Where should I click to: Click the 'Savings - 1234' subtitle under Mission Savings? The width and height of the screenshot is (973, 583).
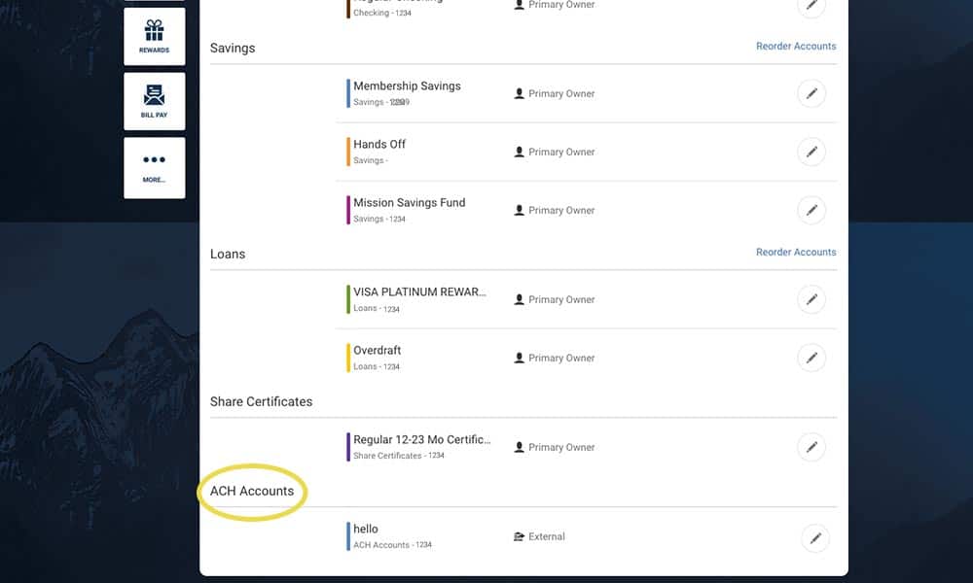click(379, 219)
